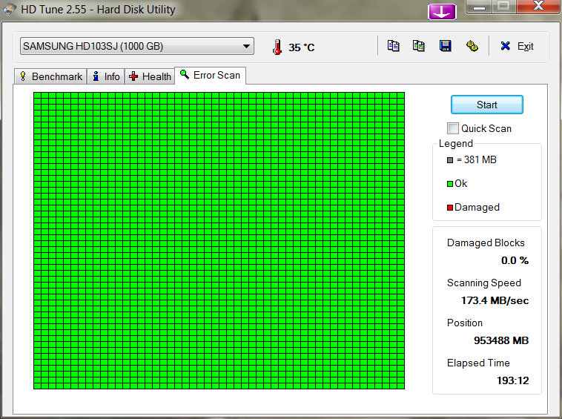The width and height of the screenshot is (562, 419).
Task: Click the Position label
Action: [465, 323]
